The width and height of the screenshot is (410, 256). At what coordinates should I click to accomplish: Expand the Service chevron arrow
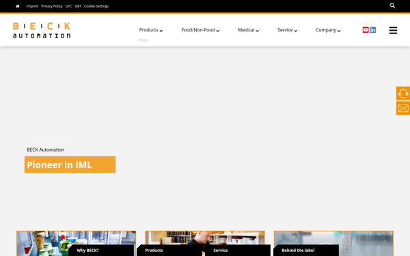point(295,31)
